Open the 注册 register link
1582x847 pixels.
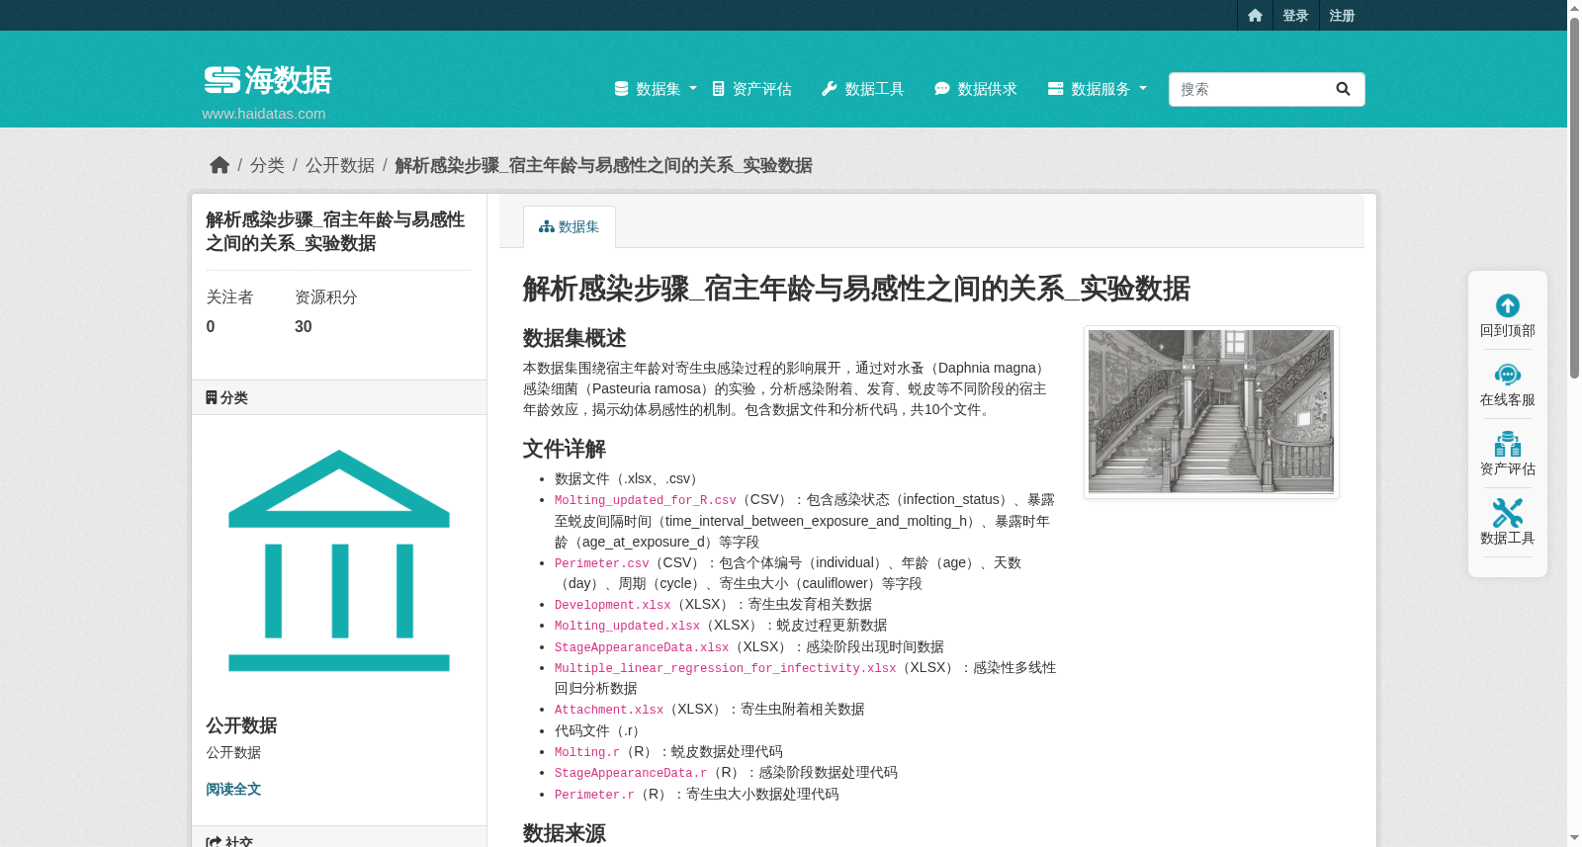pyautogui.click(x=1342, y=16)
